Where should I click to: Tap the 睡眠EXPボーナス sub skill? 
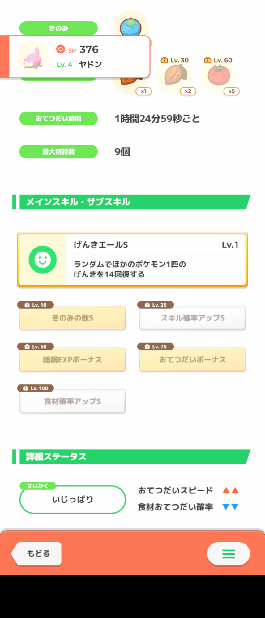tap(73, 360)
